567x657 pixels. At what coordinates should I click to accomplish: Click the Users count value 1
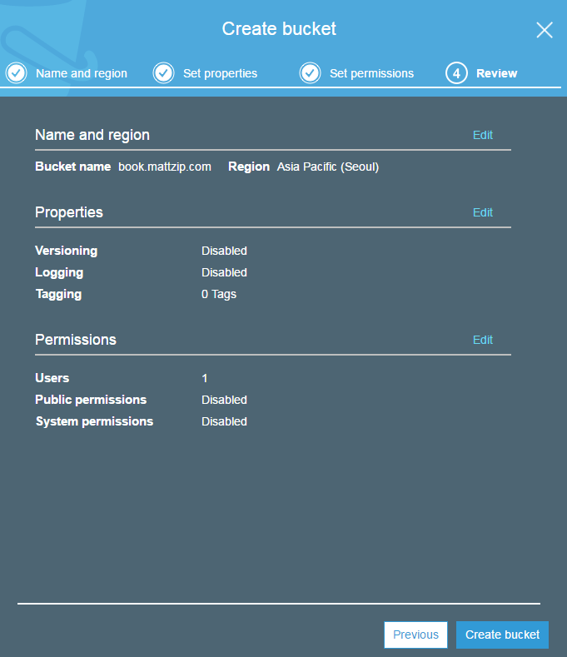tap(205, 378)
